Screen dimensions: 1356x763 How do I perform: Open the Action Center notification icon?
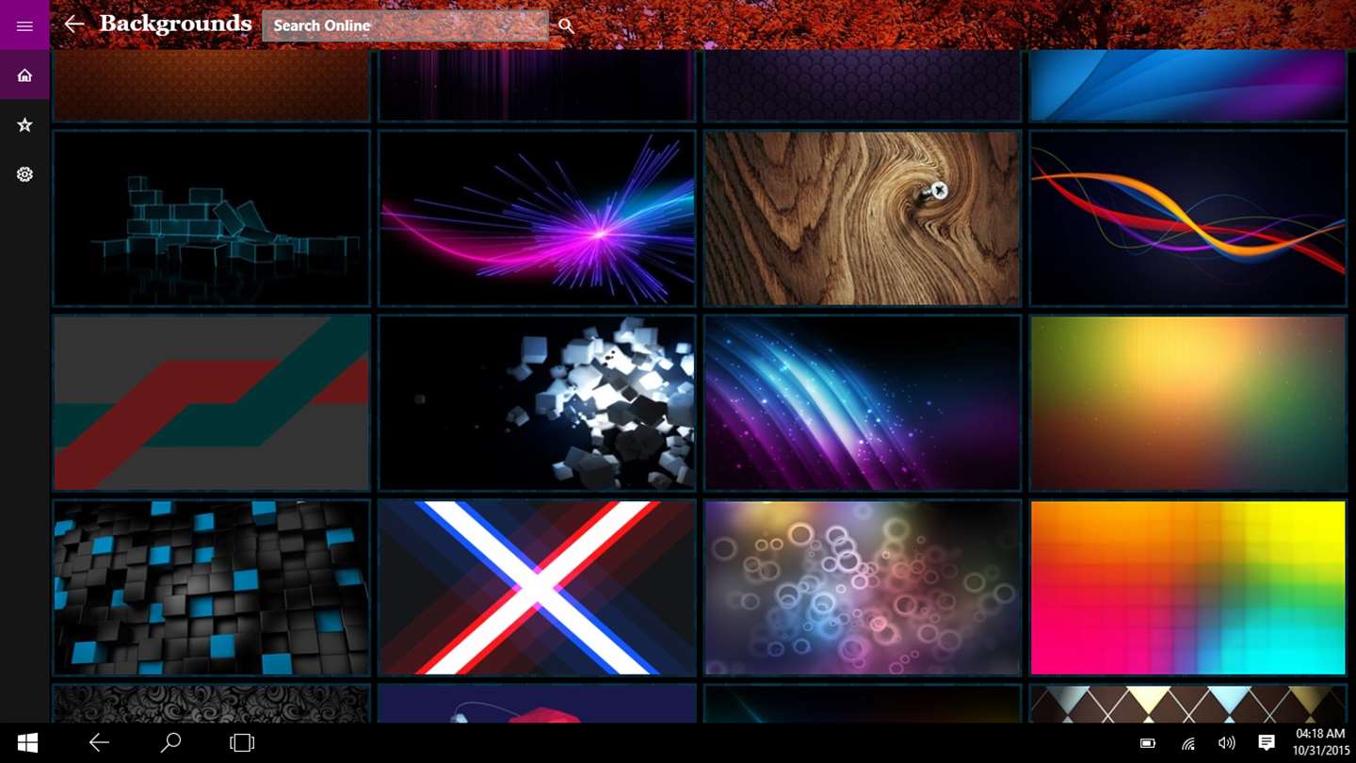[1267, 743]
